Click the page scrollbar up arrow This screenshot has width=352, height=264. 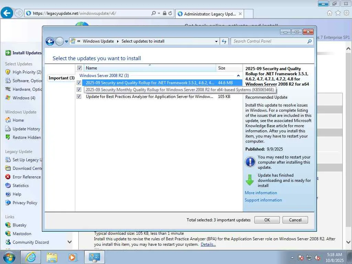click(x=348, y=49)
